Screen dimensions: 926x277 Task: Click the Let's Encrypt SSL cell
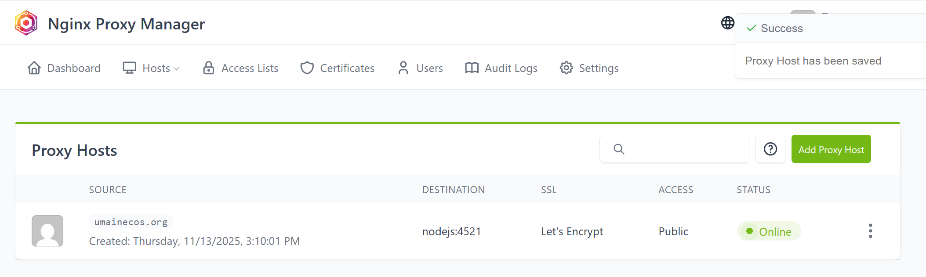(572, 231)
